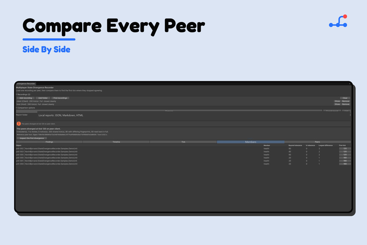This screenshot has width=367, height=245.
Task: Remove the host recording
Action: point(346,104)
